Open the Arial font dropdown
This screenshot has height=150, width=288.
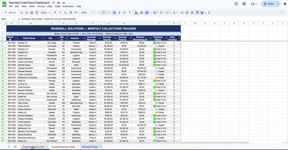coord(88,13)
